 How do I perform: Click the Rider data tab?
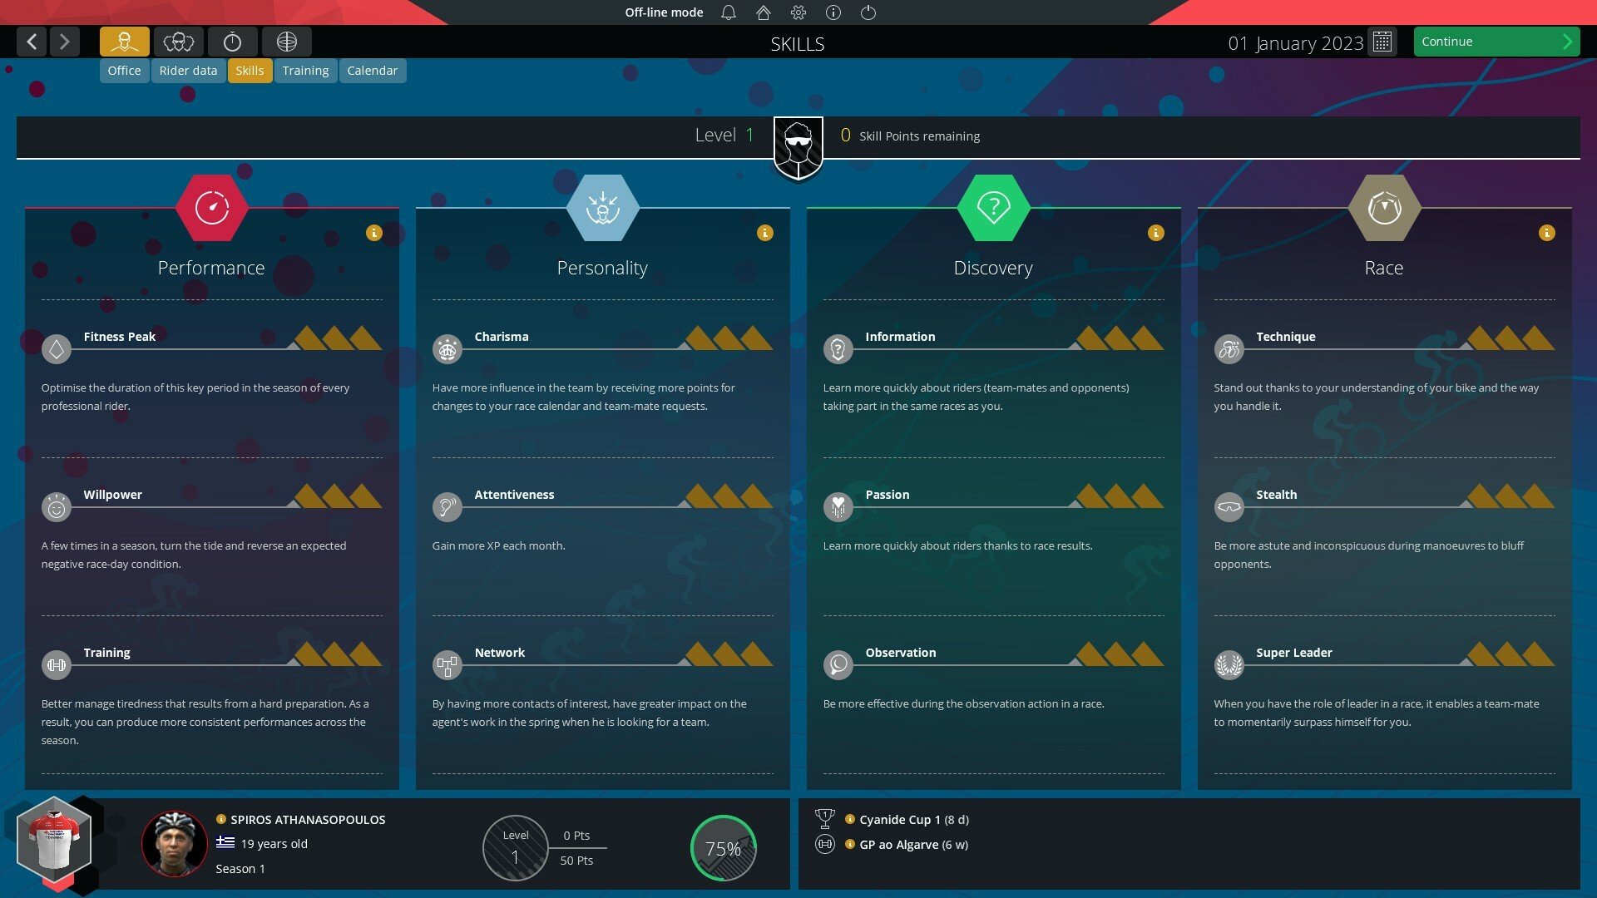click(187, 70)
